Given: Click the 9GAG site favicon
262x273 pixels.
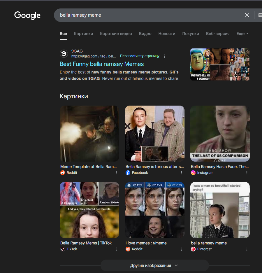Looking at the screenshot, I should [64, 53].
